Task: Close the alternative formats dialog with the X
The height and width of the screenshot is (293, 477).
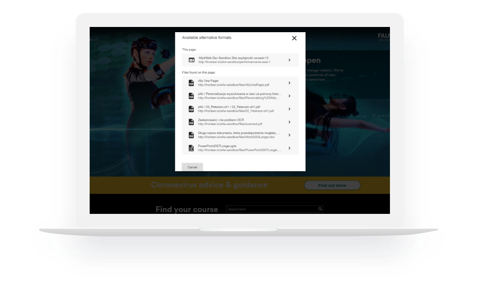Action: pyautogui.click(x=294, y=38)
